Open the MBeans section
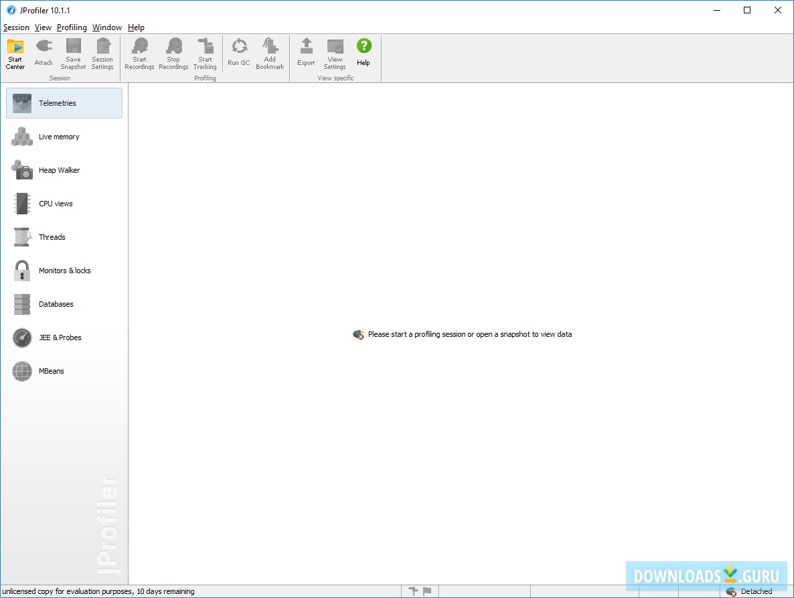This screenshot has width=794, height=598. tap(64, 370)
